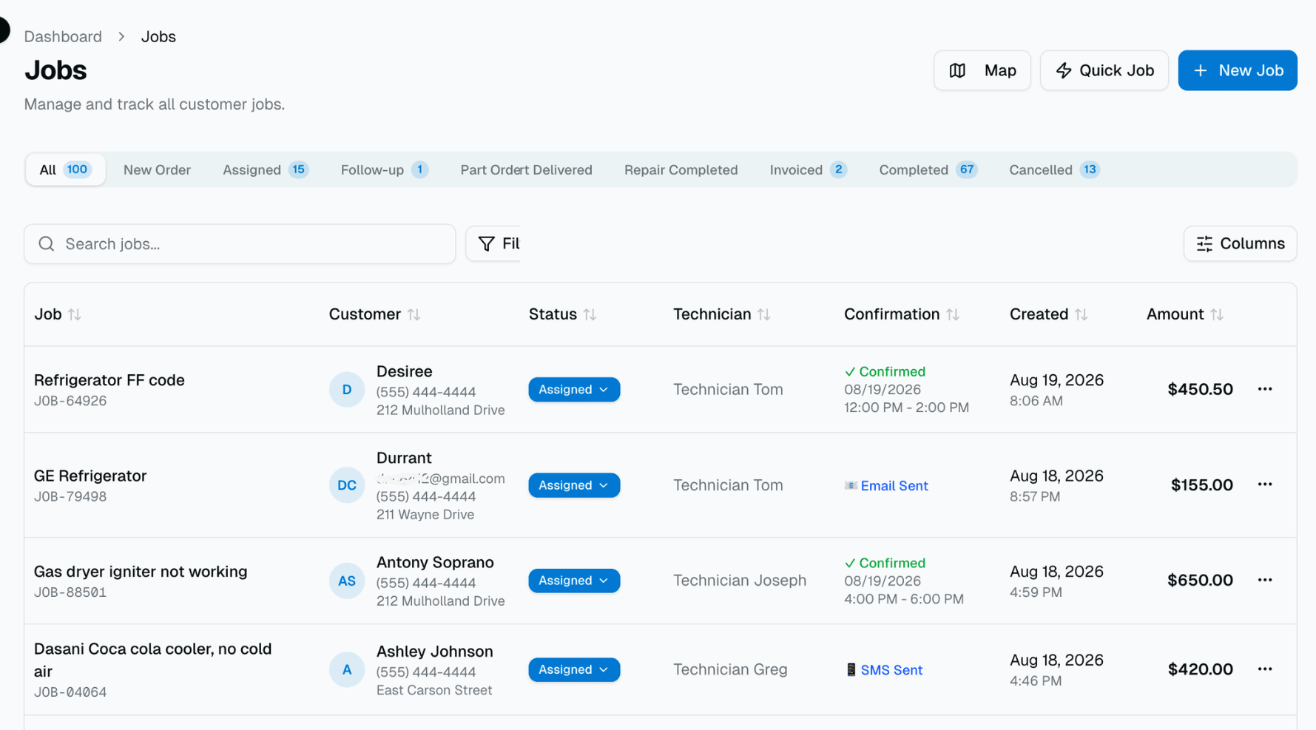Open job titled GE Refrigerator
This screenshot has width=1316, height=730.
coord(90,476)
